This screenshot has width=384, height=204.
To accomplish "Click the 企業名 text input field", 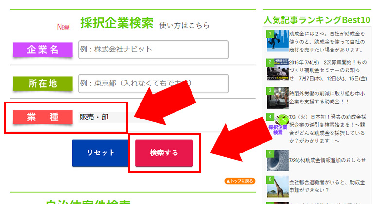I will 153,50.
